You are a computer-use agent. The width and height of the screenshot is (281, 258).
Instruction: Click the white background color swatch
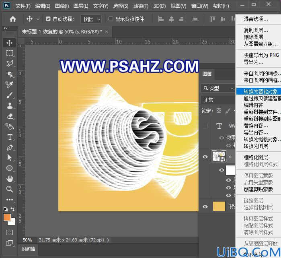(12, 222)
